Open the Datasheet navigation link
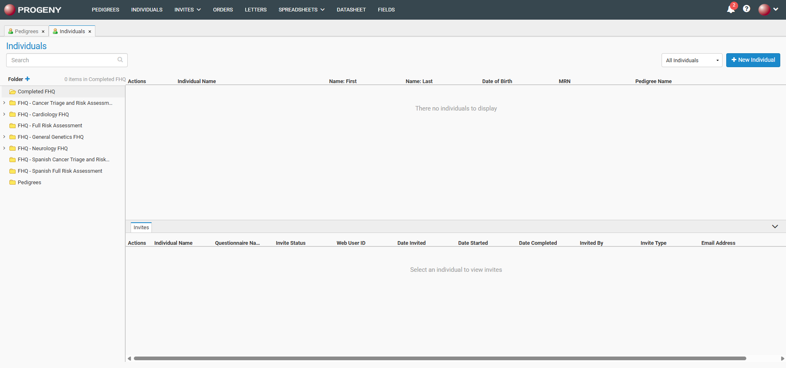This screenshot has width=786, height=368. click(351, 9)
